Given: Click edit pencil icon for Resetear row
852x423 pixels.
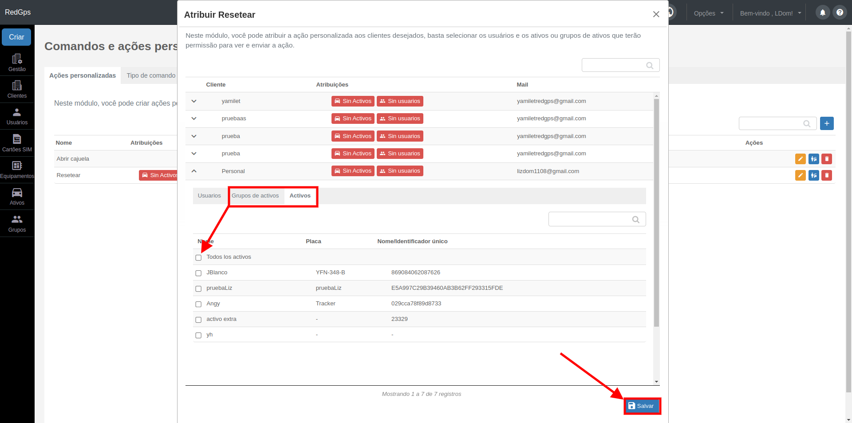Looking at the screenshot, I should (x=801, y=175).
